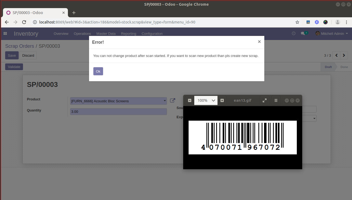
Task: Open the Reporting menu
Action: [129, 34]
